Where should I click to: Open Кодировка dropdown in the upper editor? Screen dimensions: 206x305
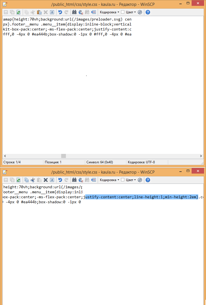(x=109, y=12)
